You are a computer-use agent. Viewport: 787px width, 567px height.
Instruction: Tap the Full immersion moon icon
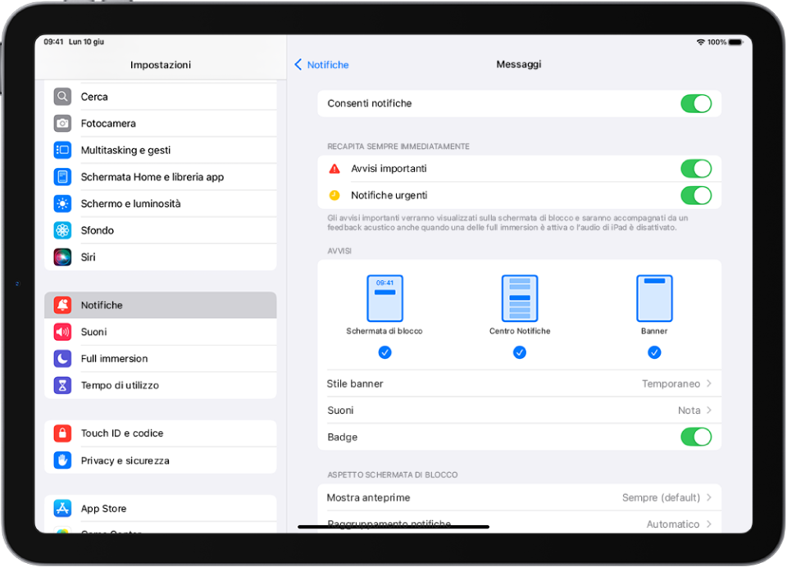pyautogui.click(x=62, y=358)
